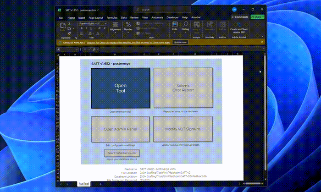
Task: Click Update now in the notification bar
Action: [x=180, y=42]
